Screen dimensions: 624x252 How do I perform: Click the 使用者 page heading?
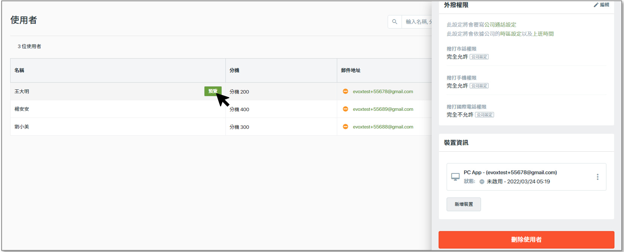pyautogui.click(x=24, y=20)
